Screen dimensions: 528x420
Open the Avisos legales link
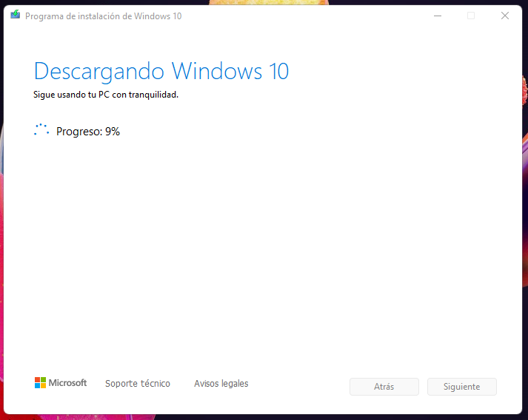221,383
